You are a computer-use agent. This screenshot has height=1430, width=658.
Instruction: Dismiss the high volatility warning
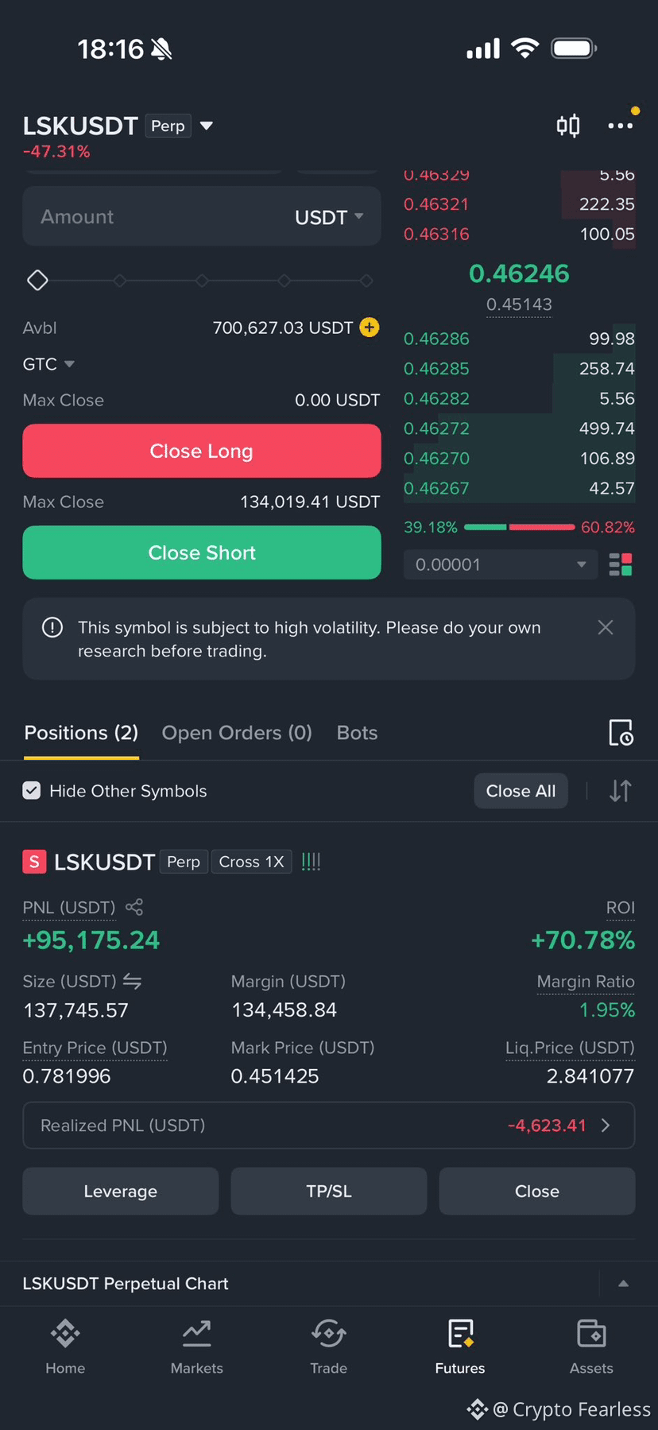pos(606,627)
